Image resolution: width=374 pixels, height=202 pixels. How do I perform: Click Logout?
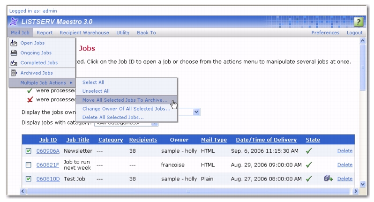pos(355,33)
